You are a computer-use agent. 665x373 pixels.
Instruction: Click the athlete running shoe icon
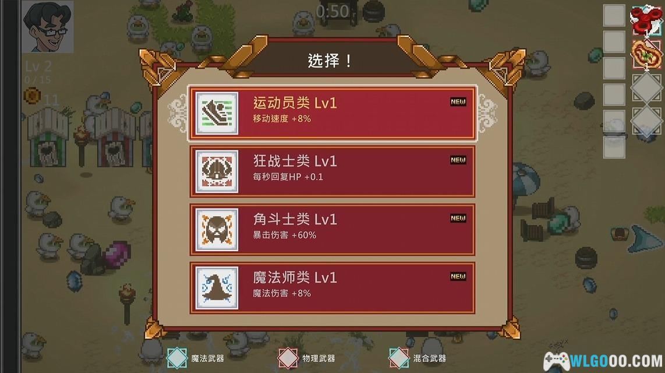pos(217,113)
